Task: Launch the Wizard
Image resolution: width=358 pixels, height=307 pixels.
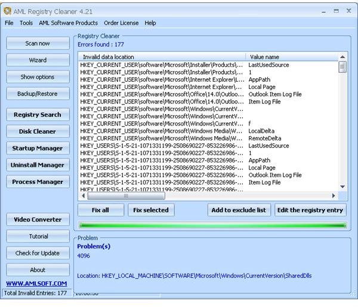Action: 38,60
